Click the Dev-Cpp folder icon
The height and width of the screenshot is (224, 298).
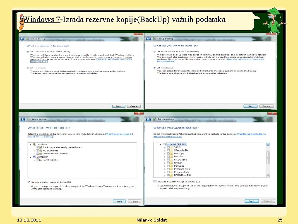point(171,153)
